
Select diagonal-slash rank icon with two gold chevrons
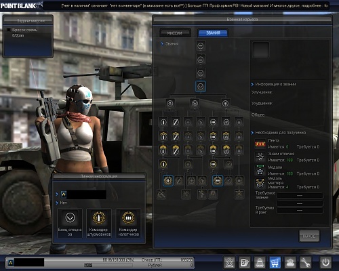pos(176,150)
